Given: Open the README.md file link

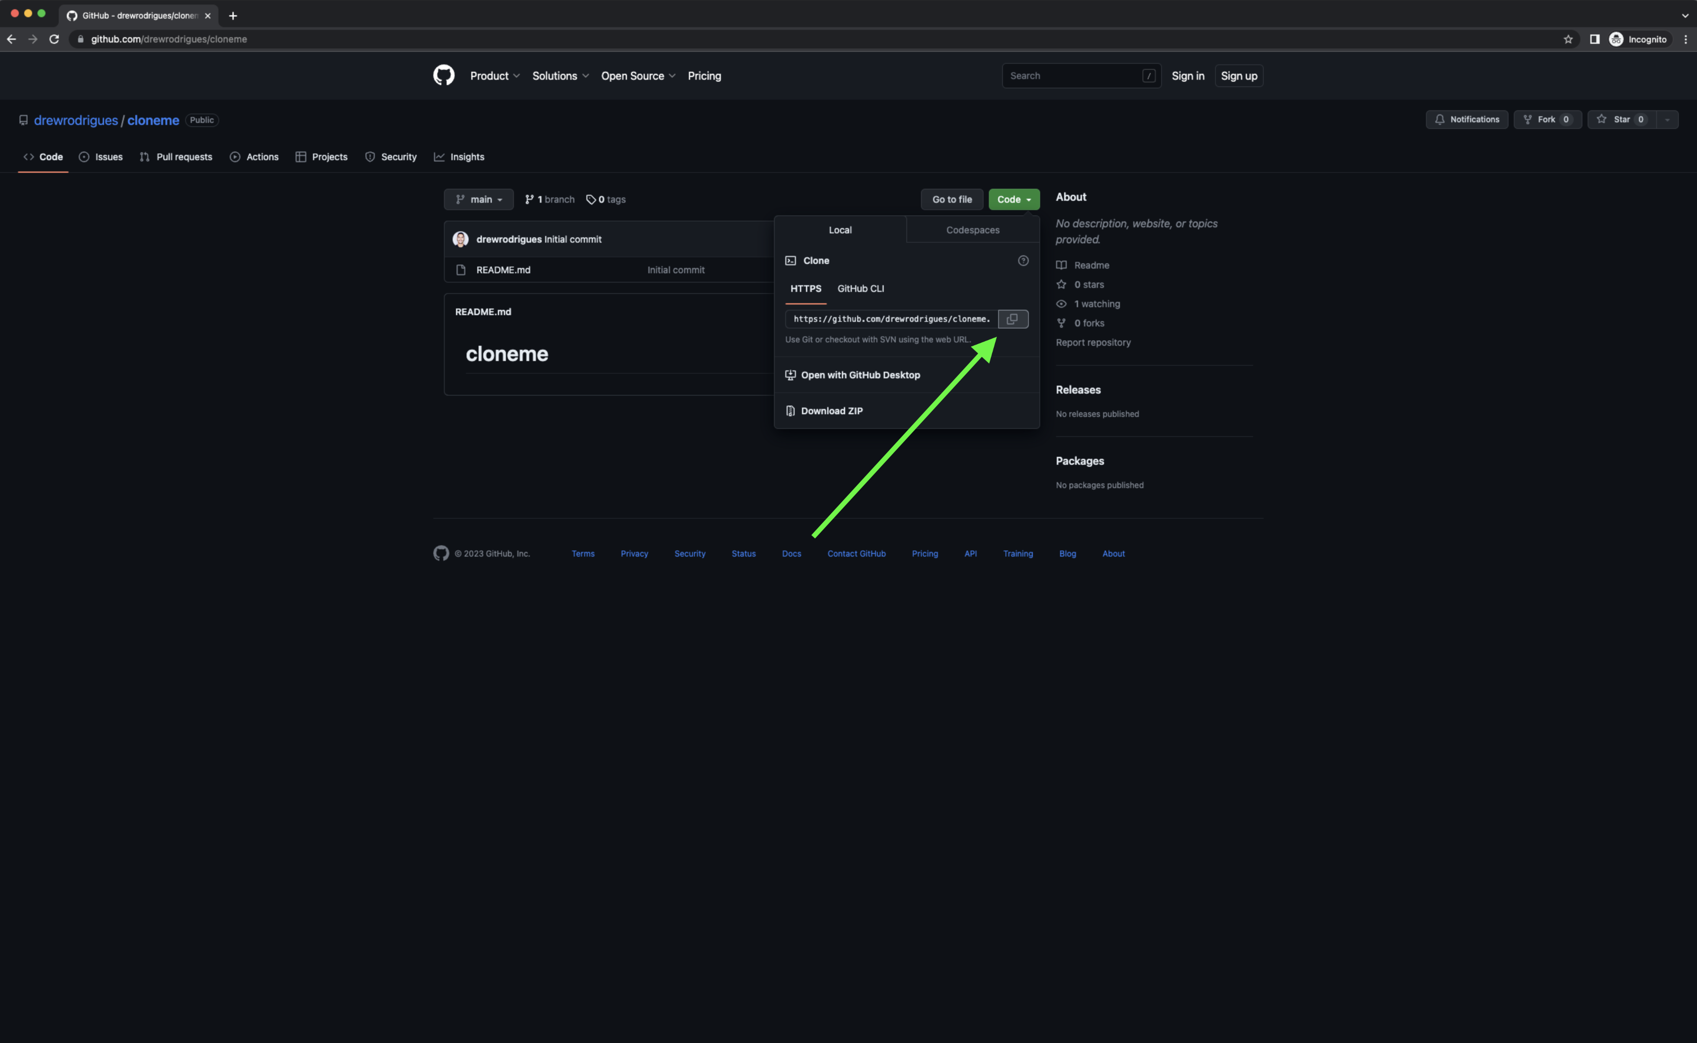Looking at the screenshot, I should coord(503,270).
